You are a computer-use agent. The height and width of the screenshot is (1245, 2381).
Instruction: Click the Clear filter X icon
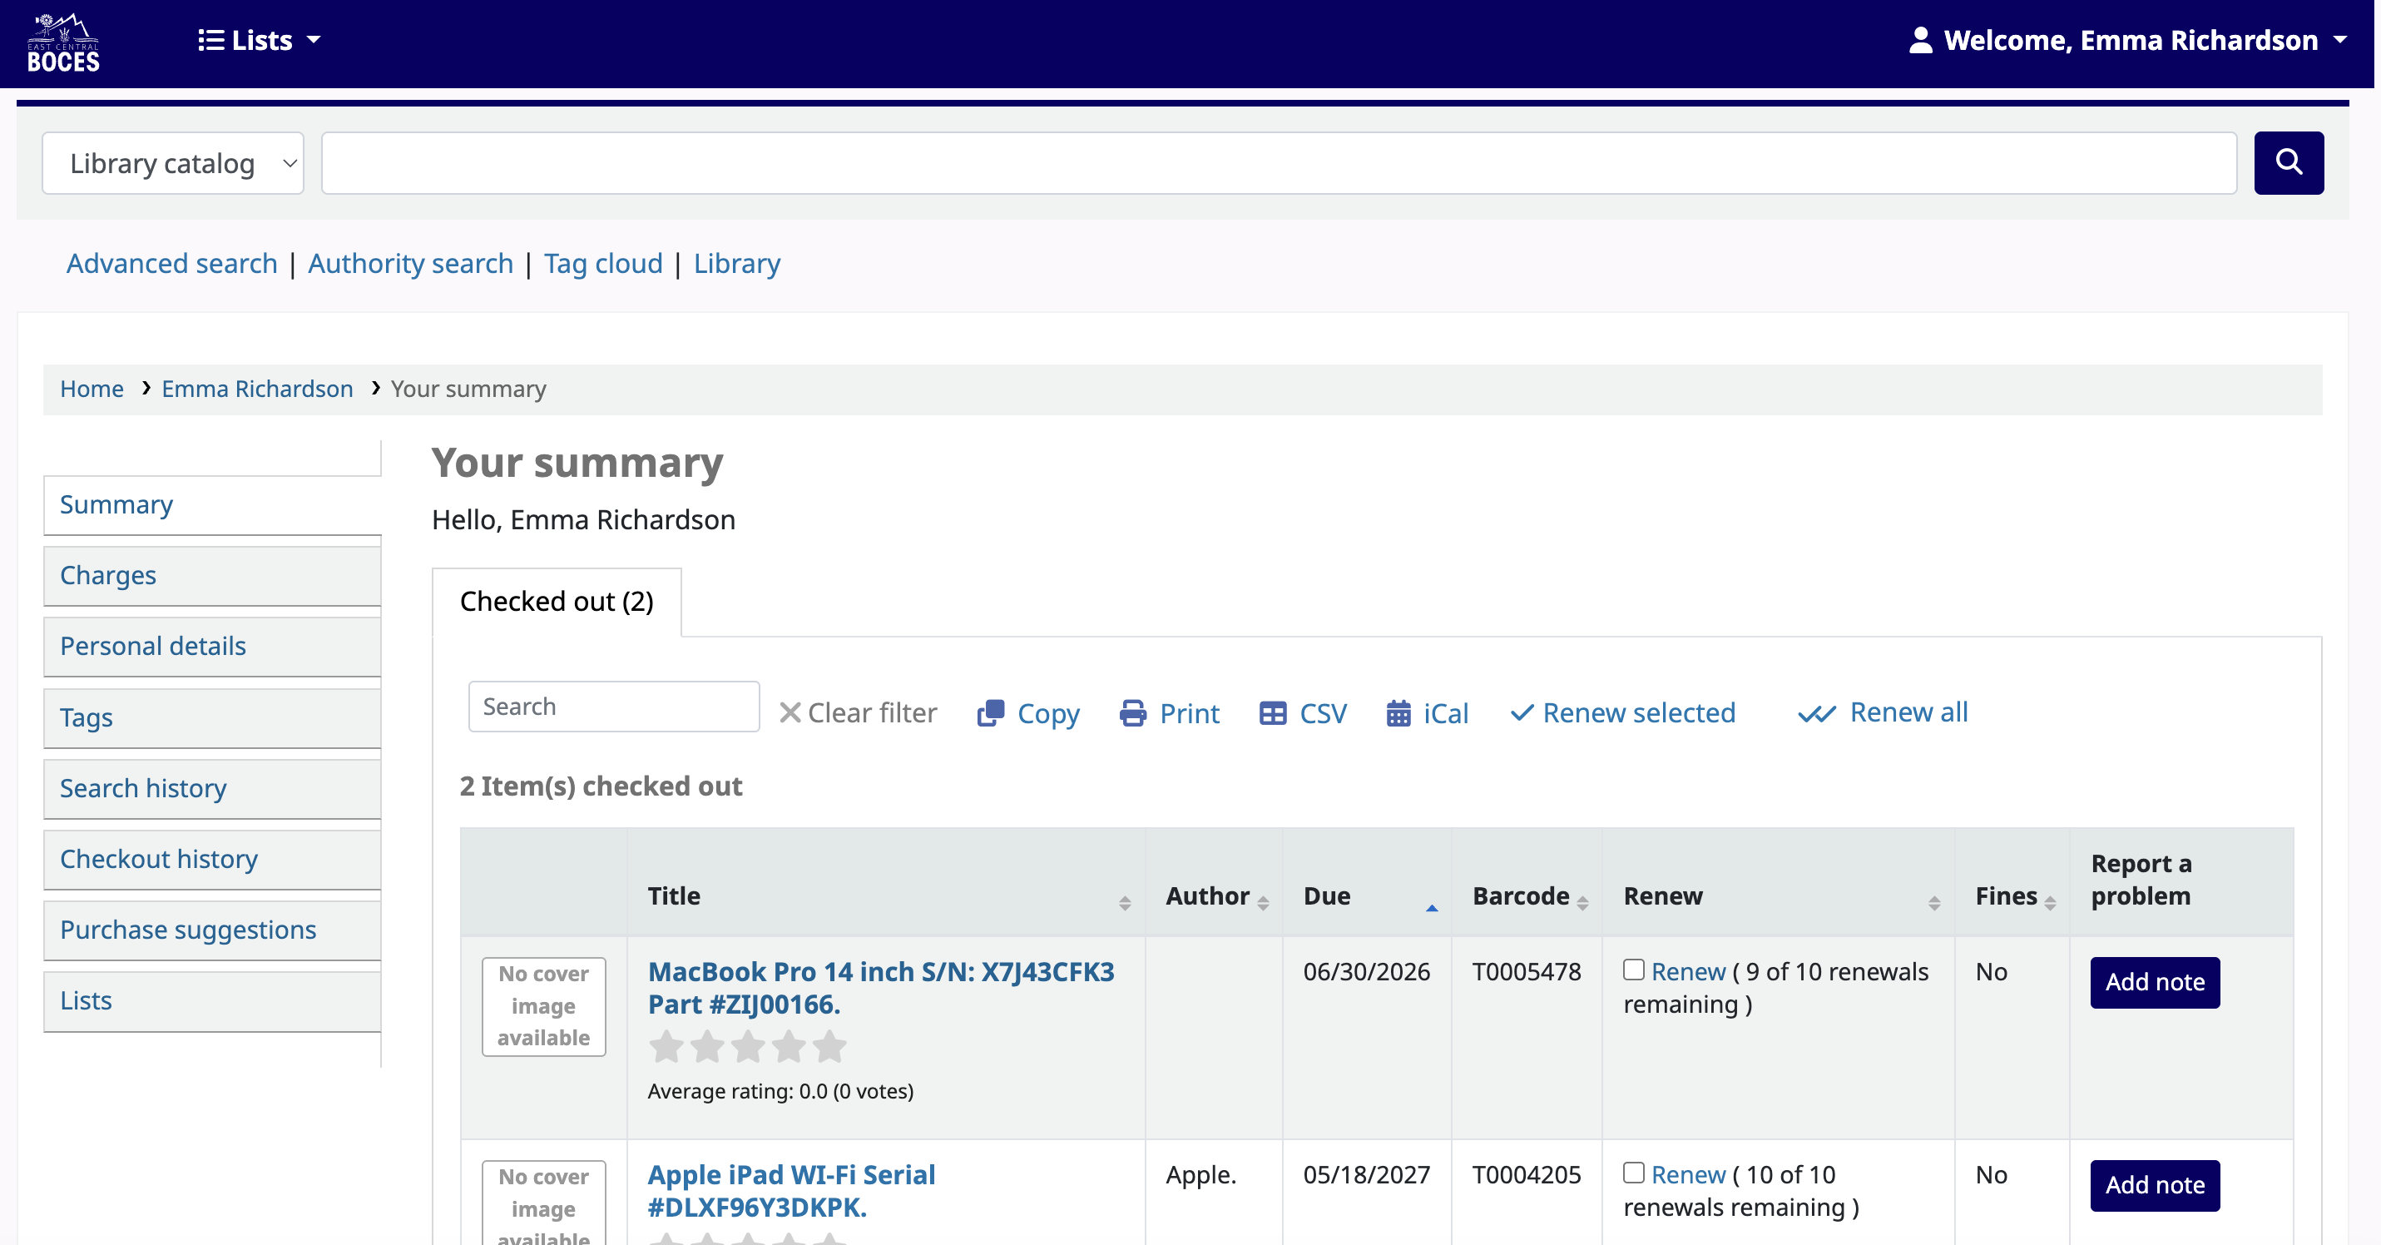click(792, 712)
